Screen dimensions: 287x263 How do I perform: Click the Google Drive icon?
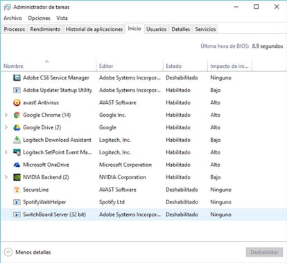click(x=17, y=127)
